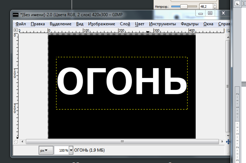Click the down scroll arrow of vertical scrollbar

point(228,136)
